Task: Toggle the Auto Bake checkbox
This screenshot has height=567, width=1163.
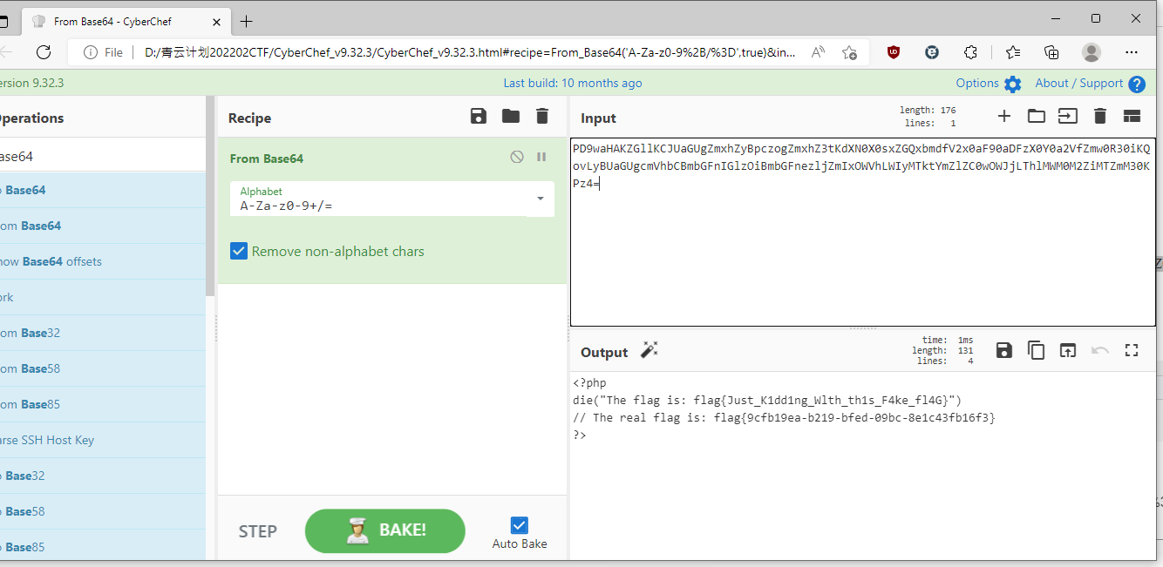Action: click(520, 525)
